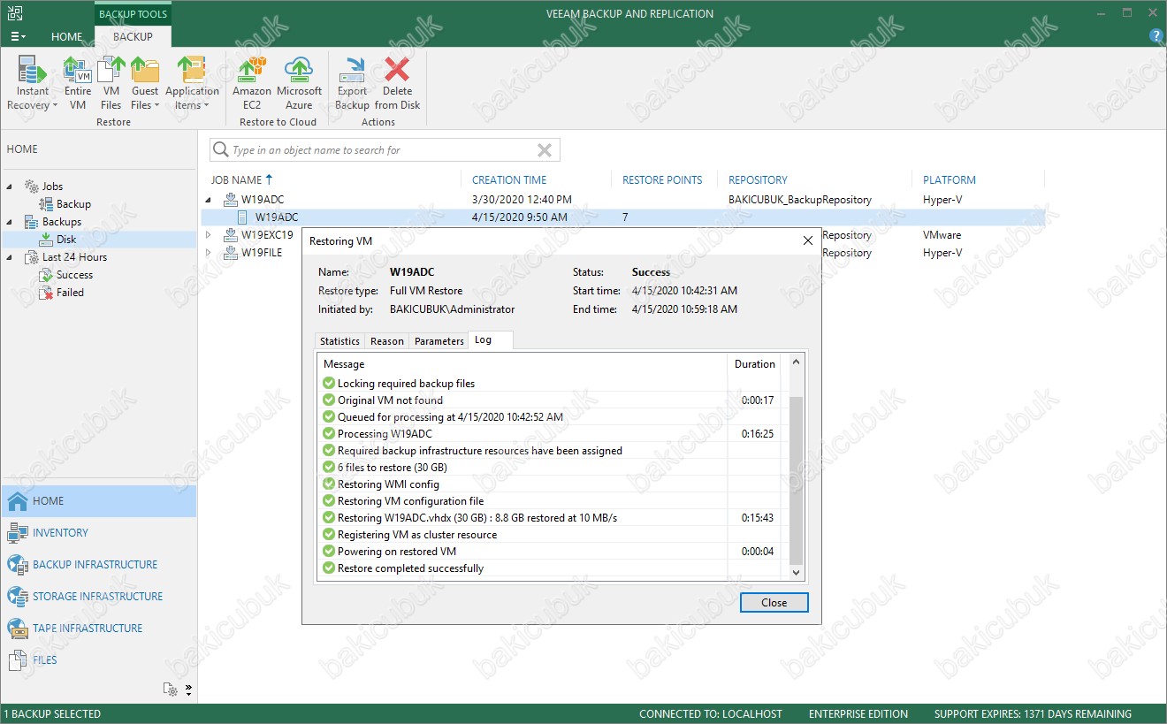
Task: Expand the W19EXC19 backup job
Action: 210,235
